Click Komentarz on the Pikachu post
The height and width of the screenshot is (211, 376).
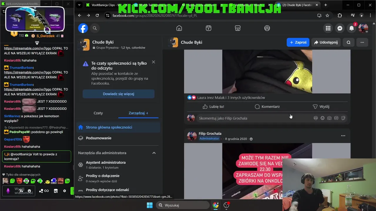pyautogui.click(x=267, y=107)
